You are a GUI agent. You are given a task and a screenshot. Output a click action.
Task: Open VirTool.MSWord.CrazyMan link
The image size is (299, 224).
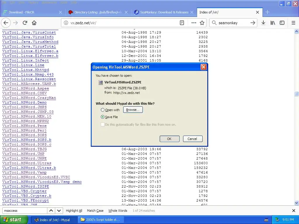(29, 98)
